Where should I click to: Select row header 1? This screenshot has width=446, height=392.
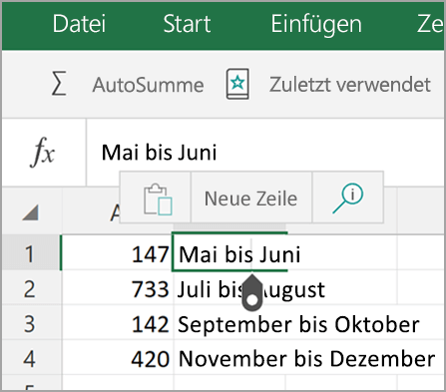point(31,253)
